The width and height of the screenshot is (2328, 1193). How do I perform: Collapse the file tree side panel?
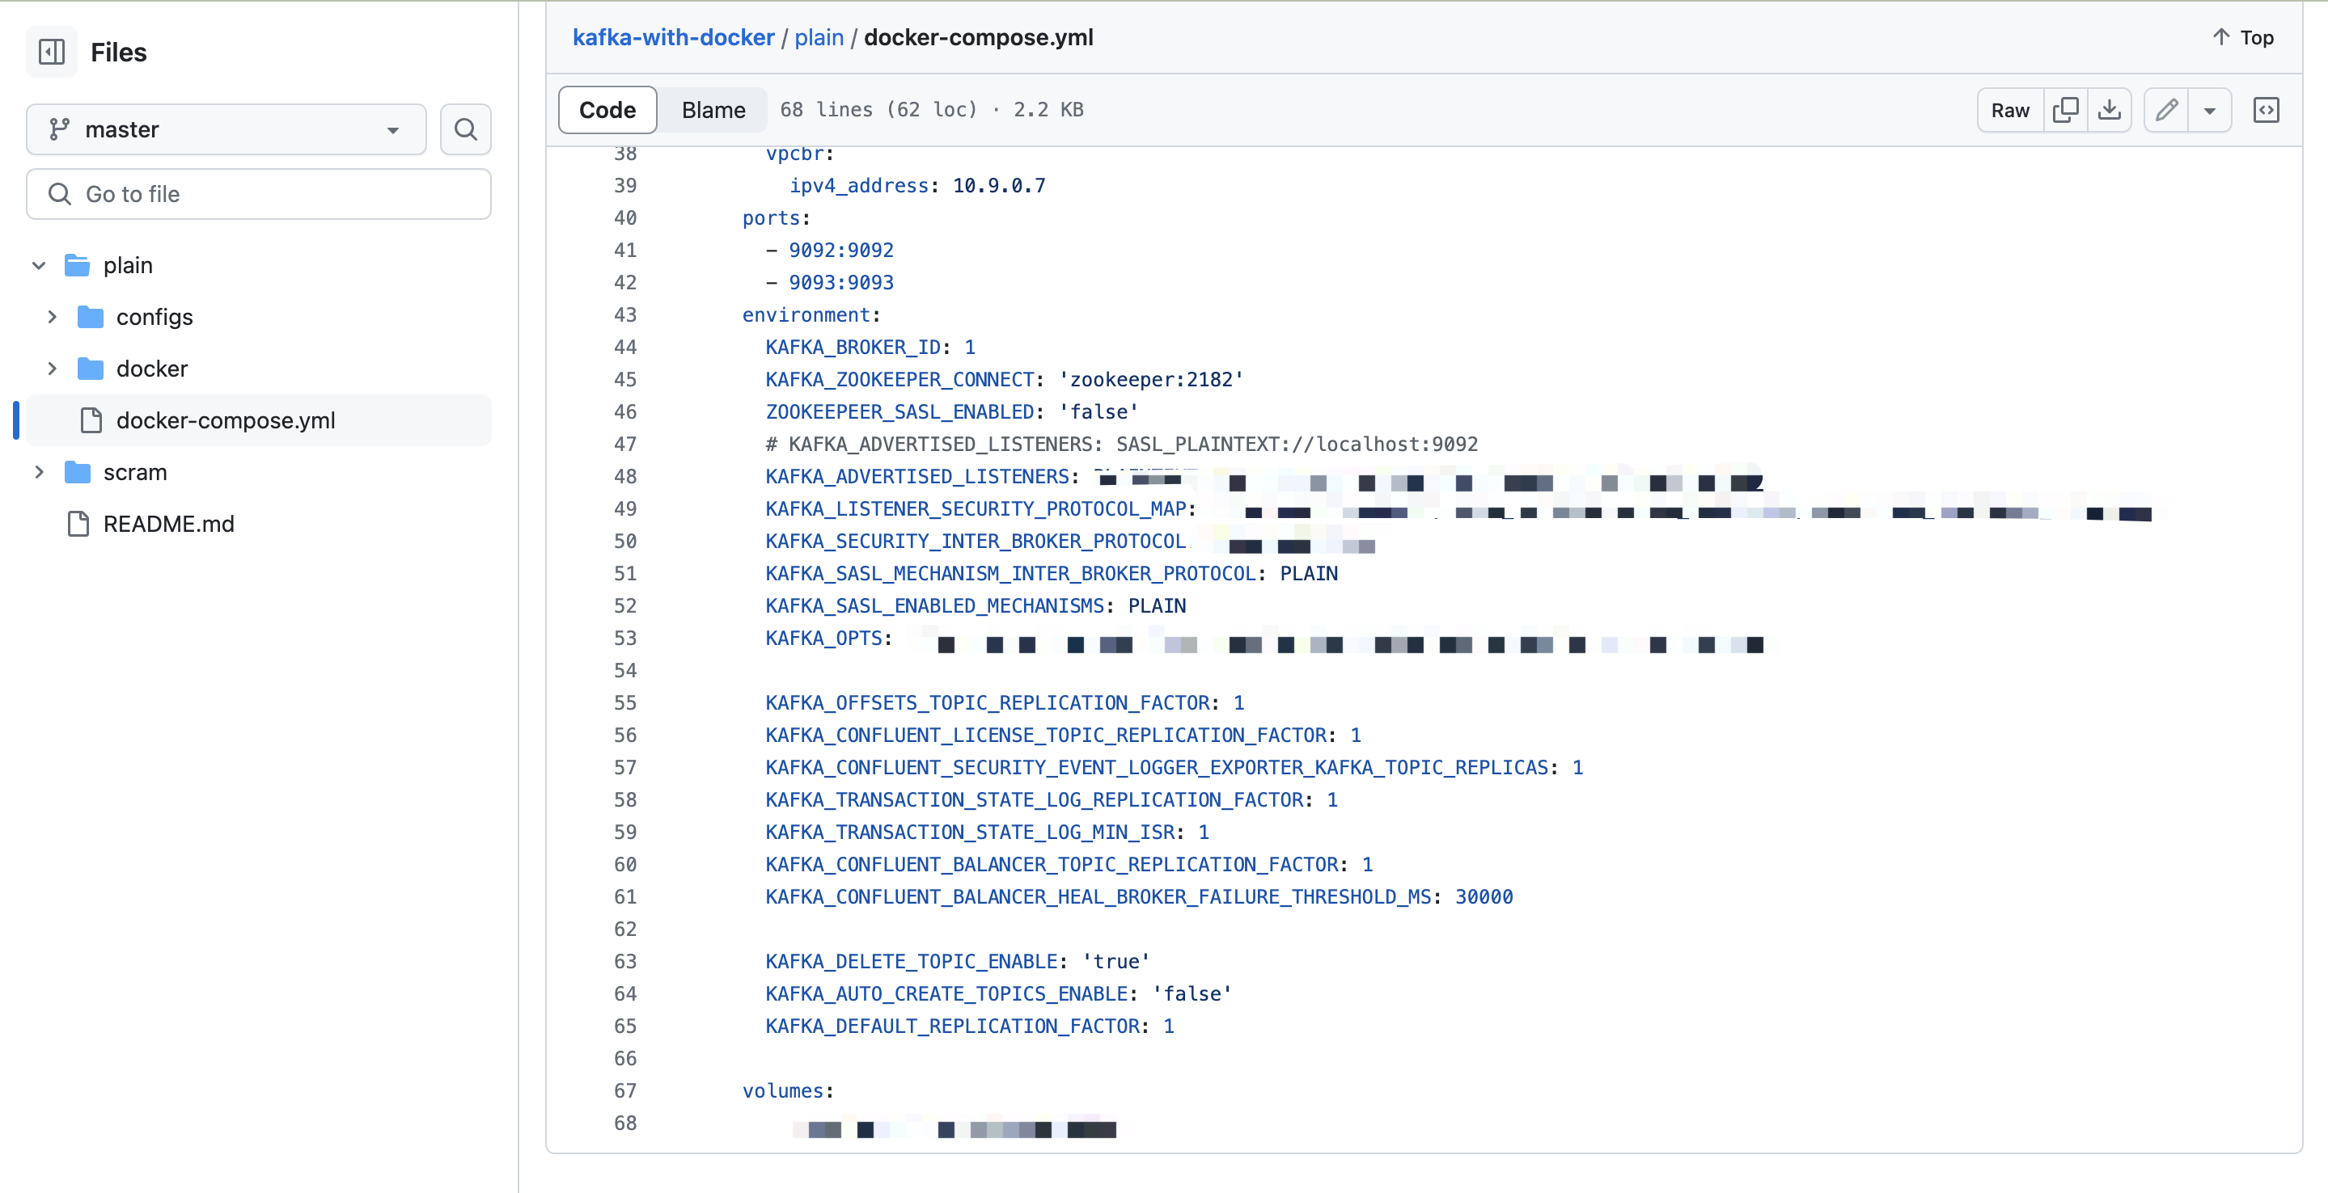point(52,53)
